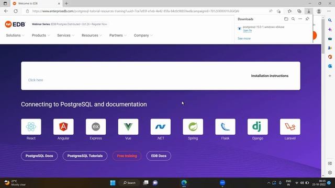Open Installation instructions link

click(x=270, y=76)
